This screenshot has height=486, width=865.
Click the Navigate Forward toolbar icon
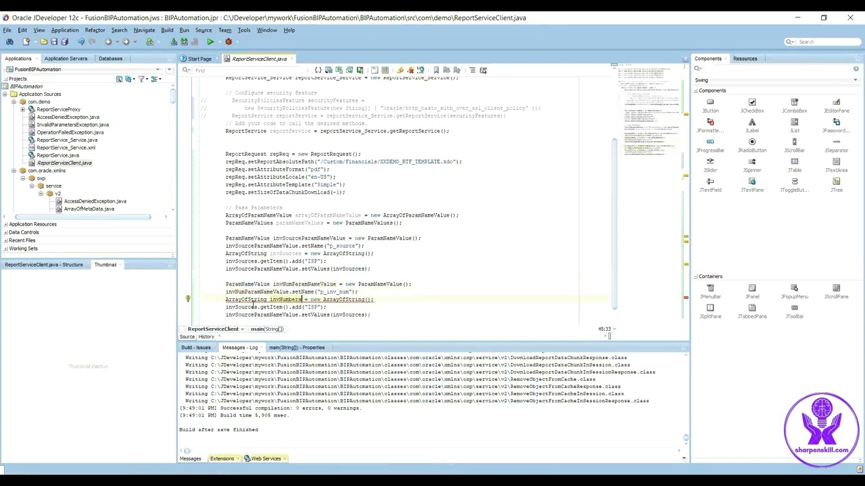pyautogui.click(x=126, y=42)
